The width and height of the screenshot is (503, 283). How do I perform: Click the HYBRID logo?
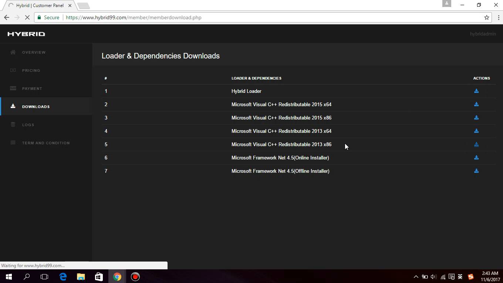coord(26,34)
